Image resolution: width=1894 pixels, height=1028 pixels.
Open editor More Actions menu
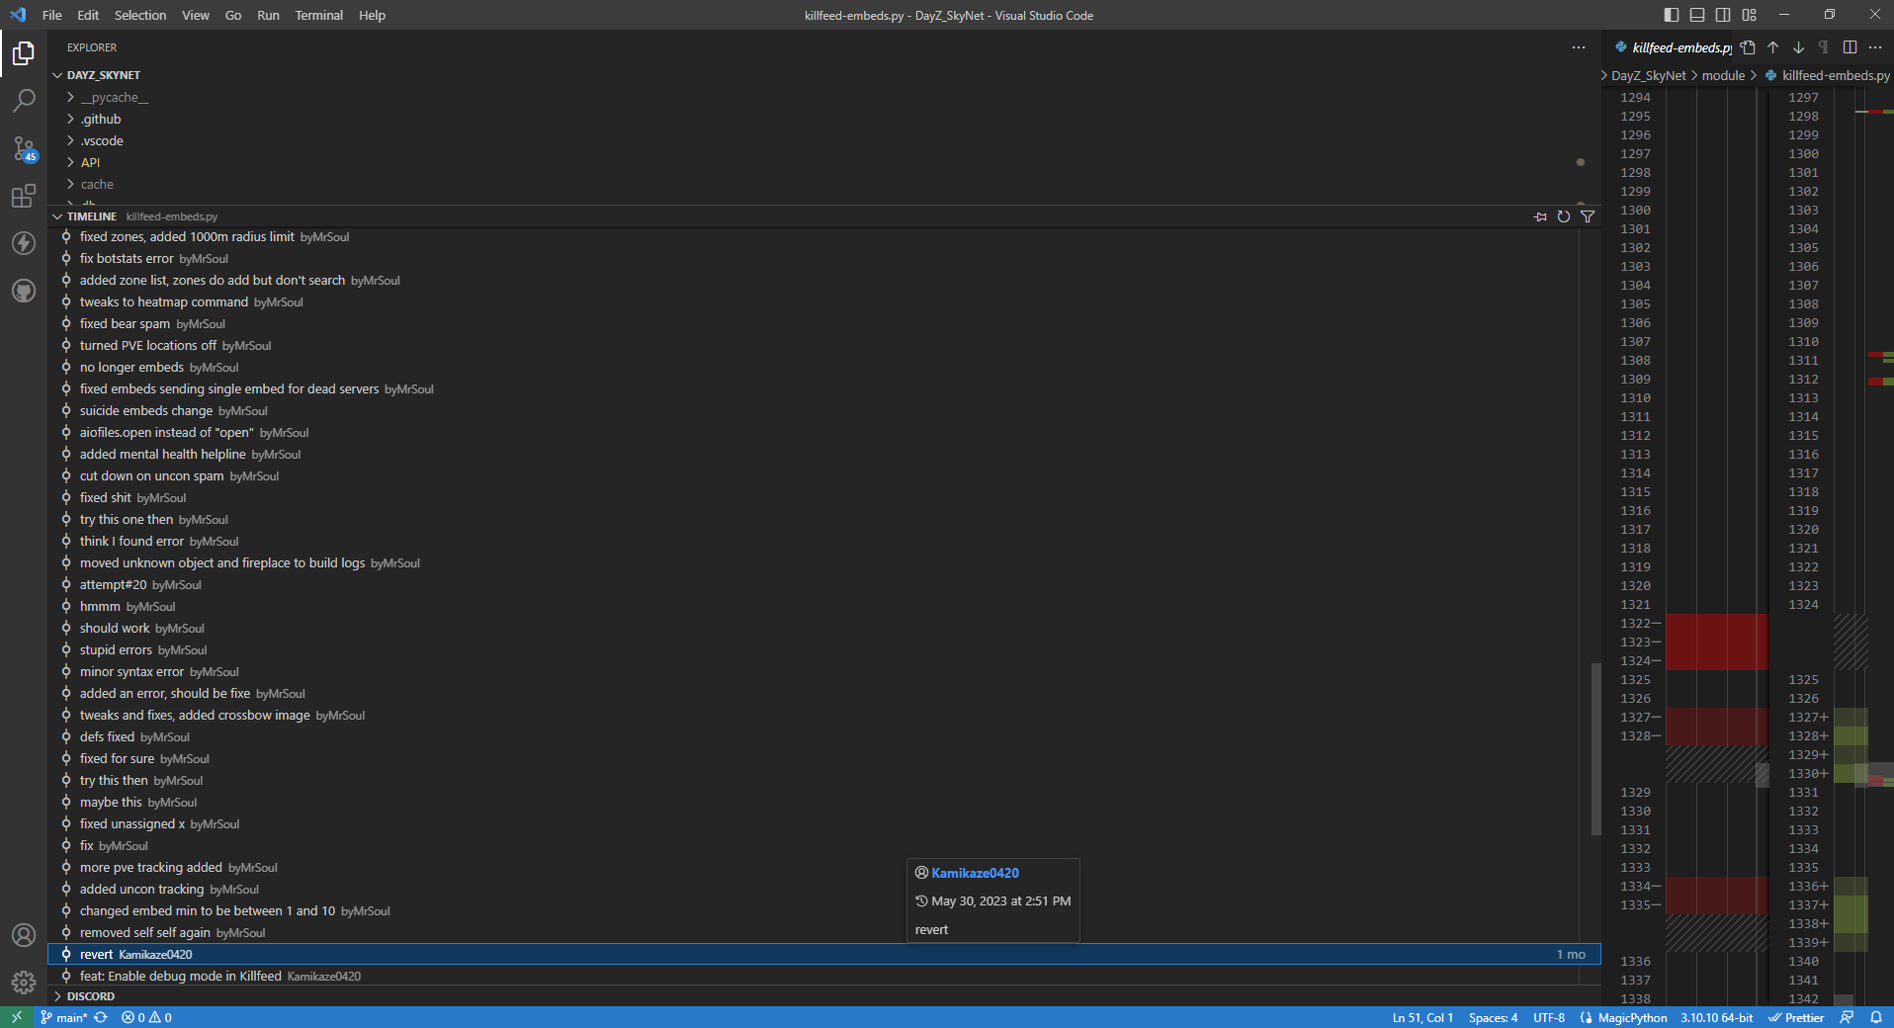click(x=1875, y=47)
